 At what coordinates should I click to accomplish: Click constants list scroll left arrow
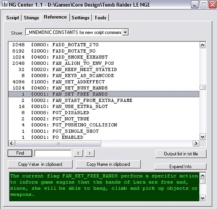11,143
